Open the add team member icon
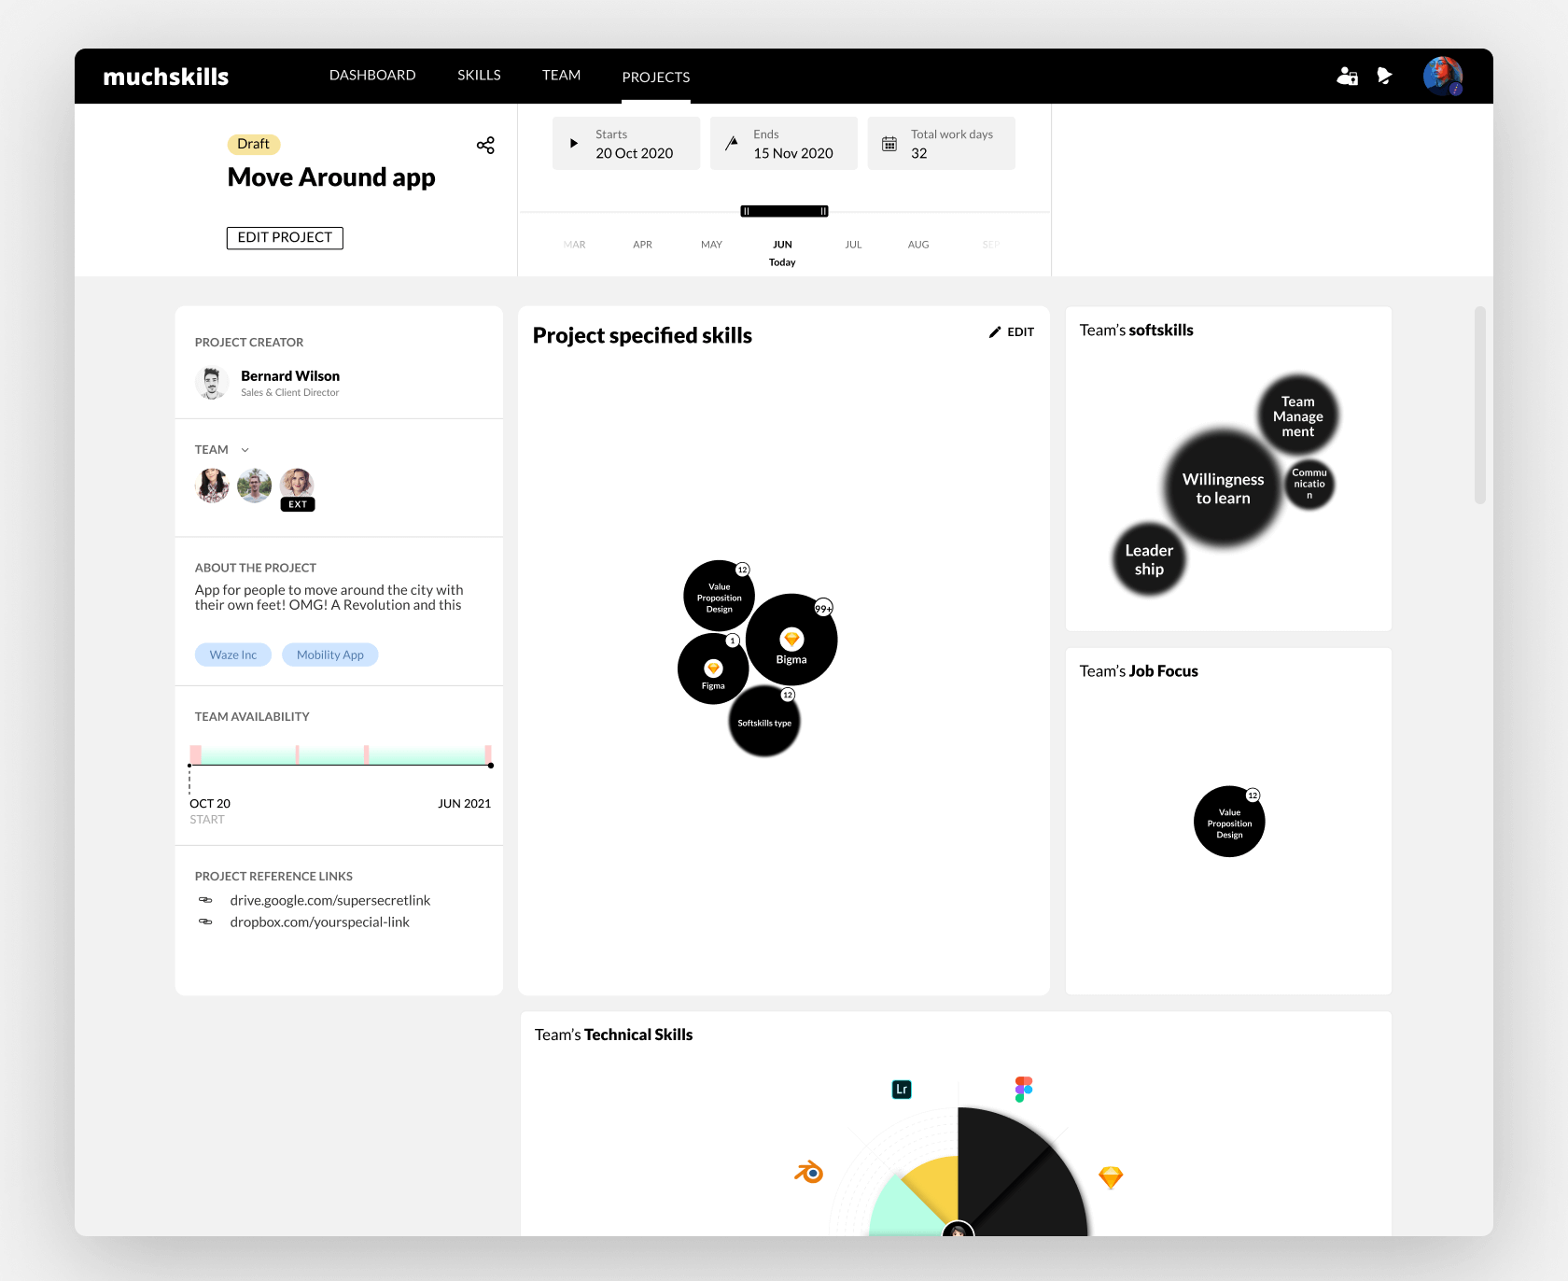 tap(1347, 76)
